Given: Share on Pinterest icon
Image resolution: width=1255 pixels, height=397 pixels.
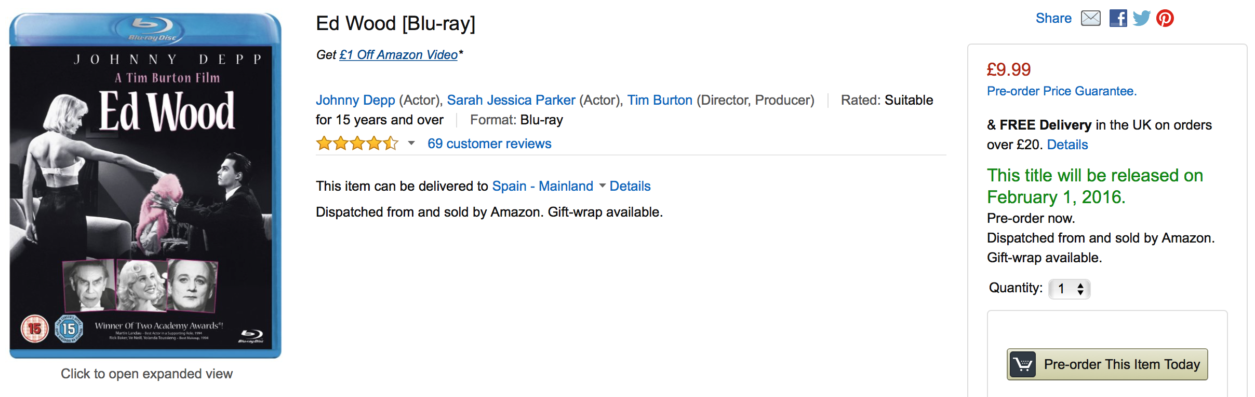Looking at the screenshot, I should point(1165,18).
